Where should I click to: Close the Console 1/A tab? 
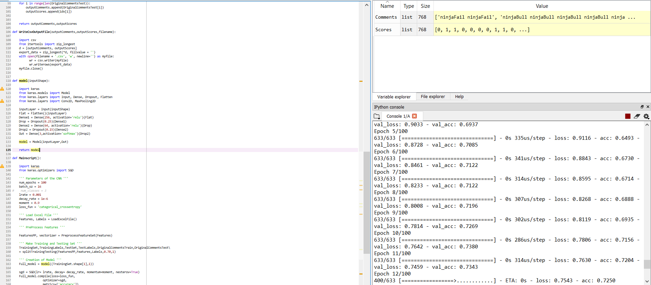(414, 116)
